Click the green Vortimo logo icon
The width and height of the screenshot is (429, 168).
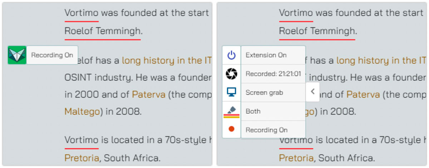17,55
